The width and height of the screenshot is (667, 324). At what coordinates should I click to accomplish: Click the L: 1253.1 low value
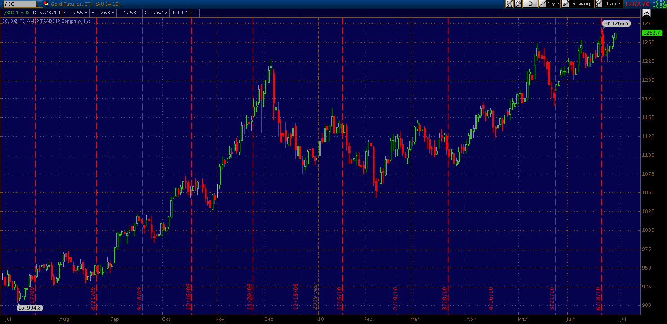click(129, 12)
